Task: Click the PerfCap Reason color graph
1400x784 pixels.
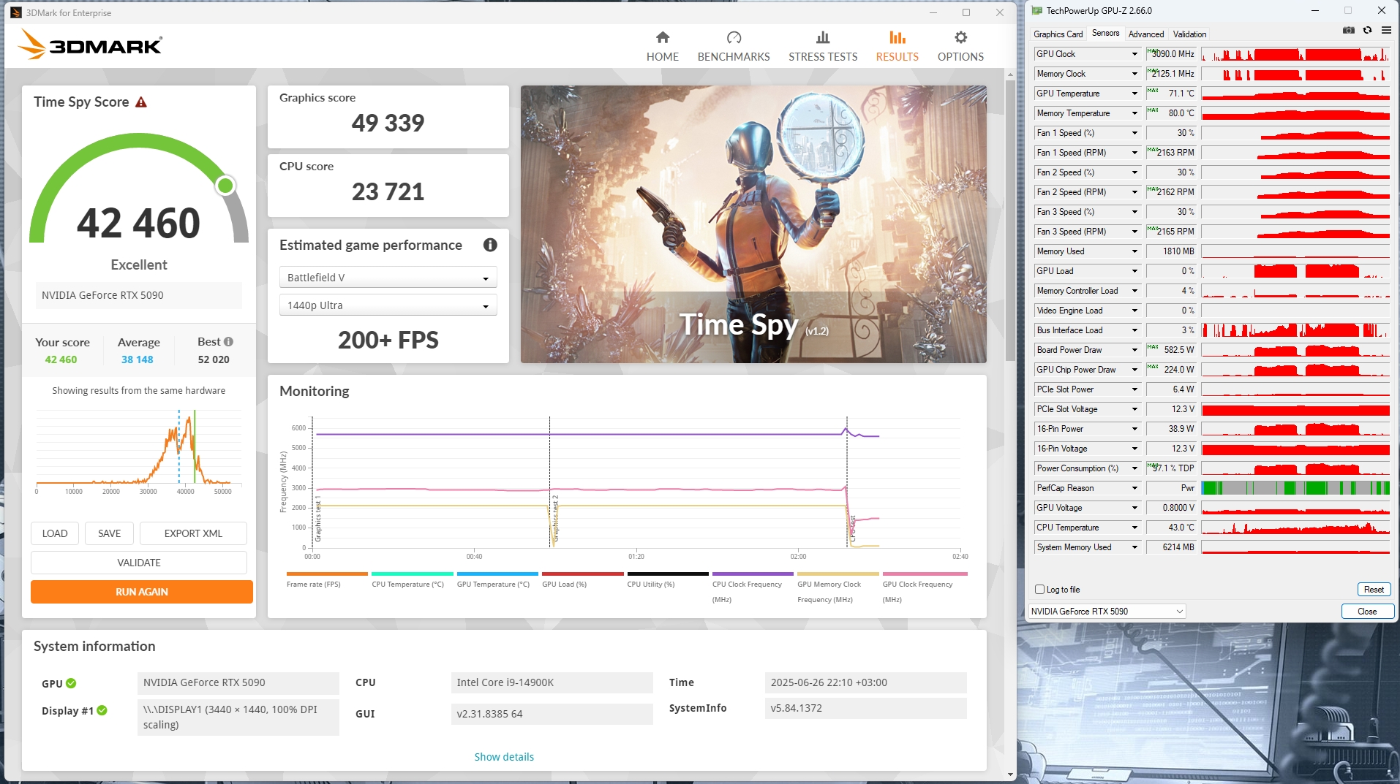Action: coord(1295,488)
